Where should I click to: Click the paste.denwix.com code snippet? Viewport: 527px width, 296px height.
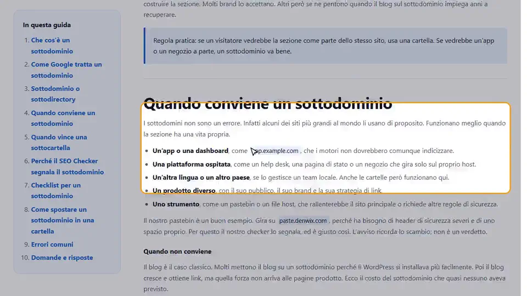[x=303, y=221]
